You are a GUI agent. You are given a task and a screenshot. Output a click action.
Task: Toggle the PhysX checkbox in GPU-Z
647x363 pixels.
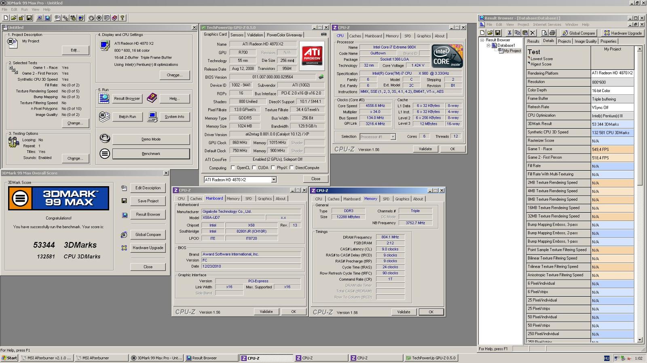[273, 168]
